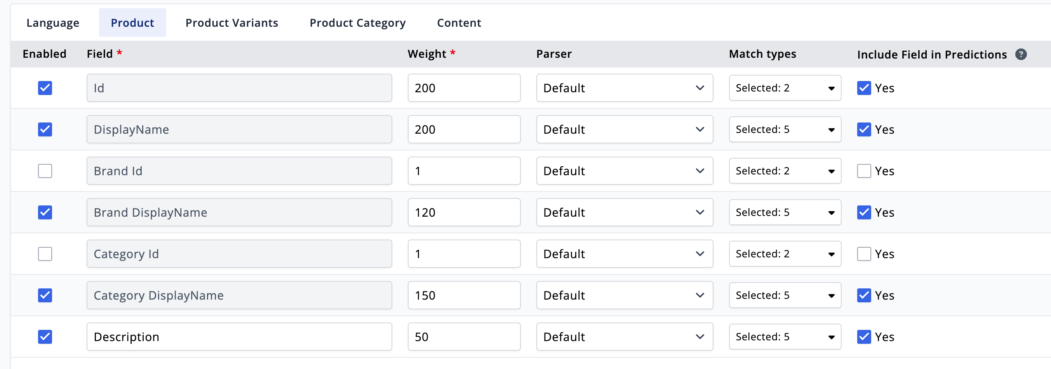Open the Parser dropdown for Id
1051x369 pixels.
[624, 88]
